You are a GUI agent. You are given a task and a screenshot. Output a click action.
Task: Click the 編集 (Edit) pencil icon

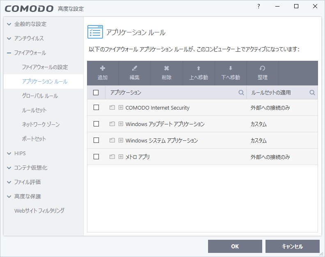click(135, 69)
